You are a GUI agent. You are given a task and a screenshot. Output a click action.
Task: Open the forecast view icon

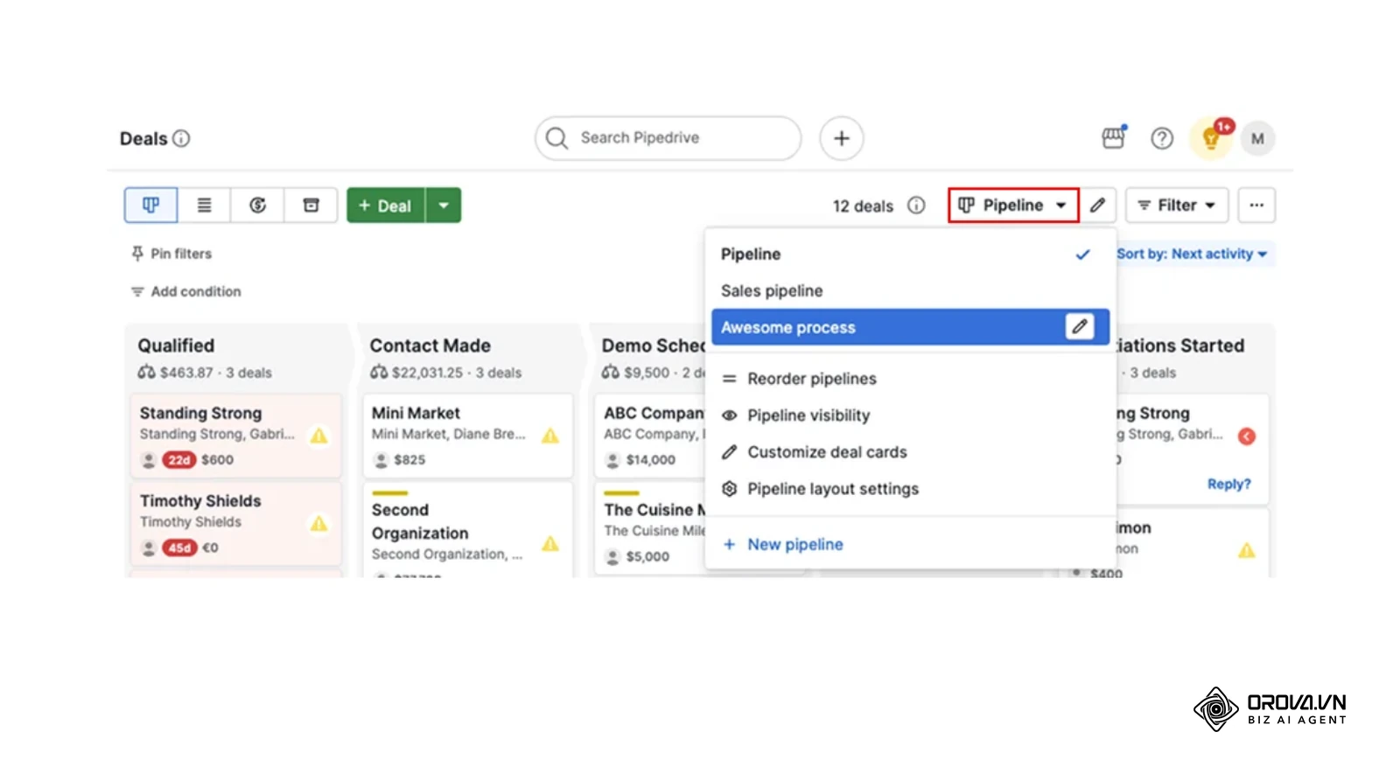pyautogui.click(x=257, y=206)
